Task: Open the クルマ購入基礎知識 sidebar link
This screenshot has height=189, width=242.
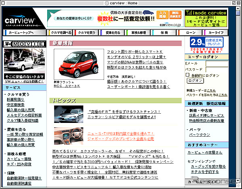Action: click(x=23, y=120)
